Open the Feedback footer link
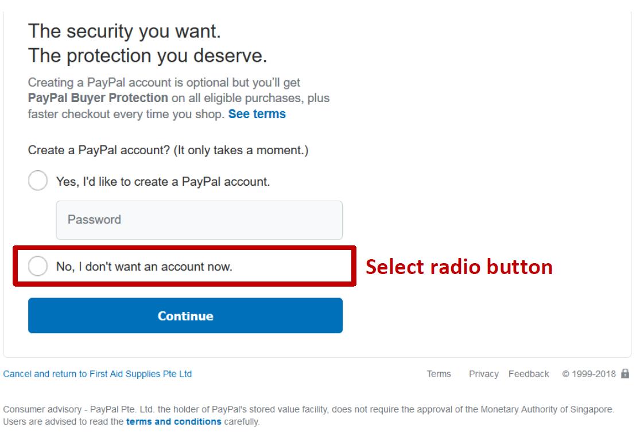 [x=529, y=374]
